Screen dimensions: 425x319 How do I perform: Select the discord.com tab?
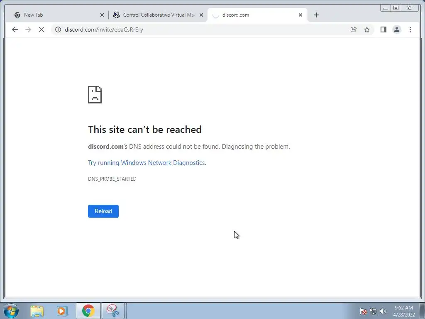pos(257,15)
